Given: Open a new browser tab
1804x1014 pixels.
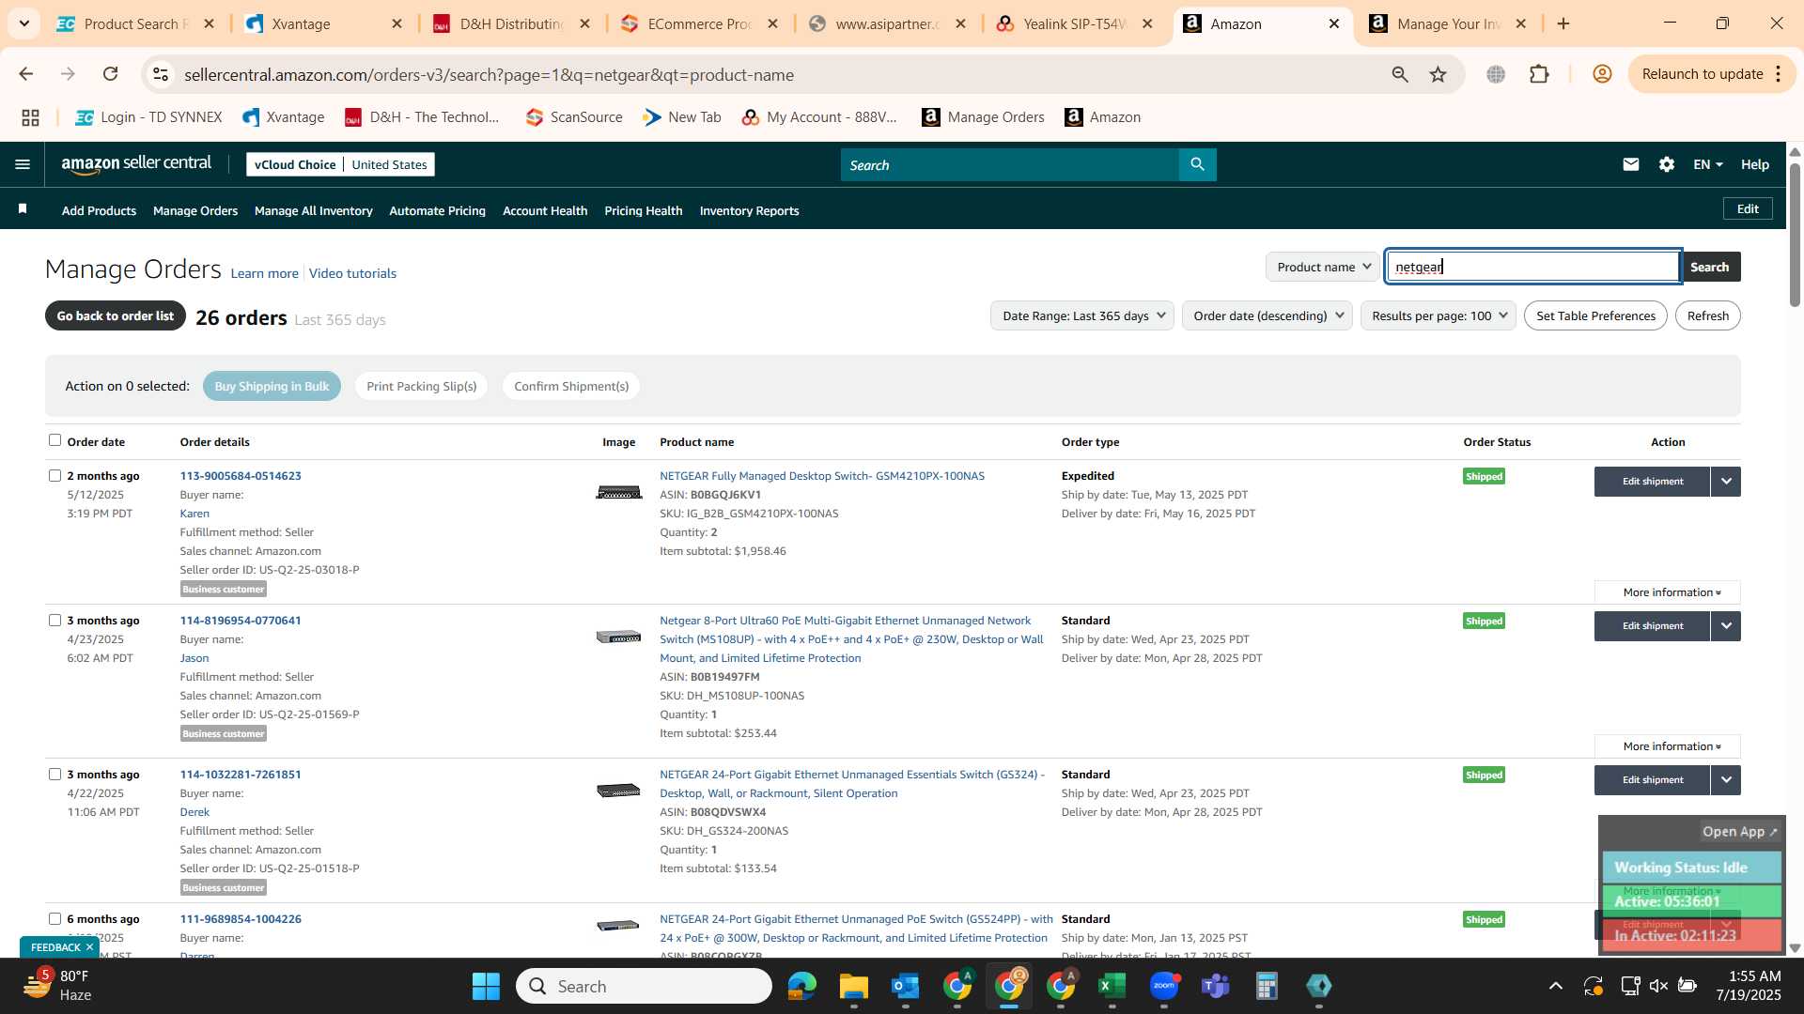Looking at the screenshot, I should click(x=1563, y=23).
